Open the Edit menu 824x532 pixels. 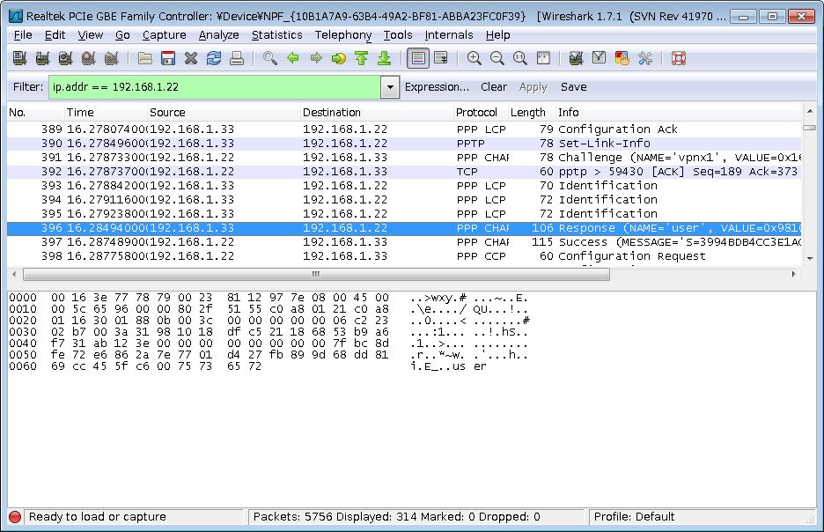pyautogui.click(x=55, y=35)
